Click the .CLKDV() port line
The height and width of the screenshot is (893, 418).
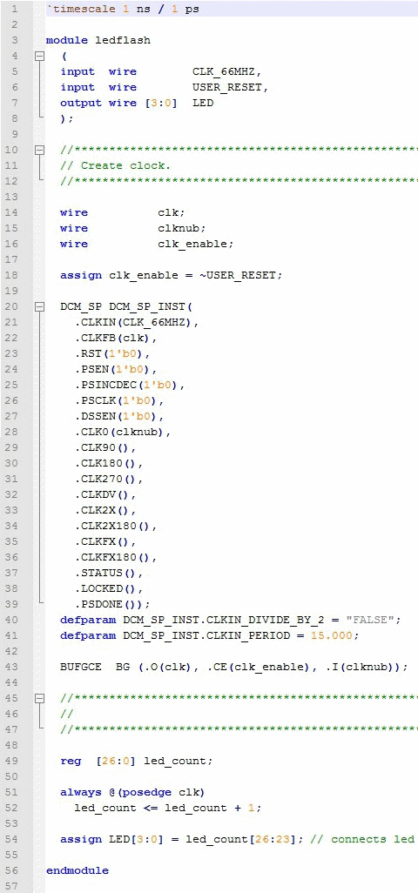pyautogui.click(x=105, y=494)
